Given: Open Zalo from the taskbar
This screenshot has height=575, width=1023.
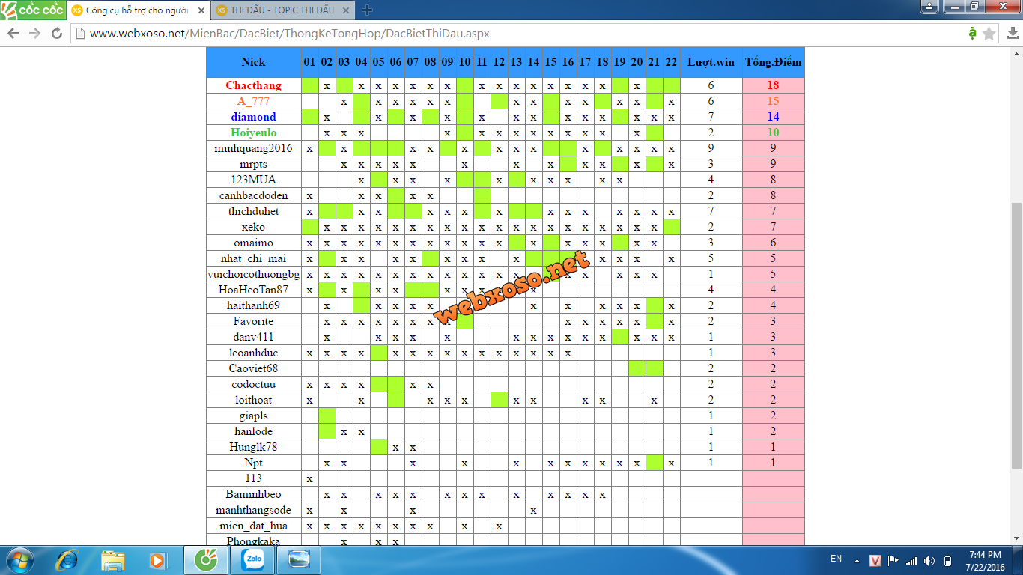Looking at the screenshot, I should pyautogui.click(x=252, y=560).
